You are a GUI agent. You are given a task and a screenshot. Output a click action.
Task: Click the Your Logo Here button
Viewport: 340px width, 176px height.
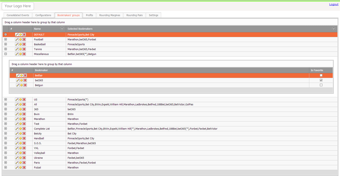click(18, 6)
